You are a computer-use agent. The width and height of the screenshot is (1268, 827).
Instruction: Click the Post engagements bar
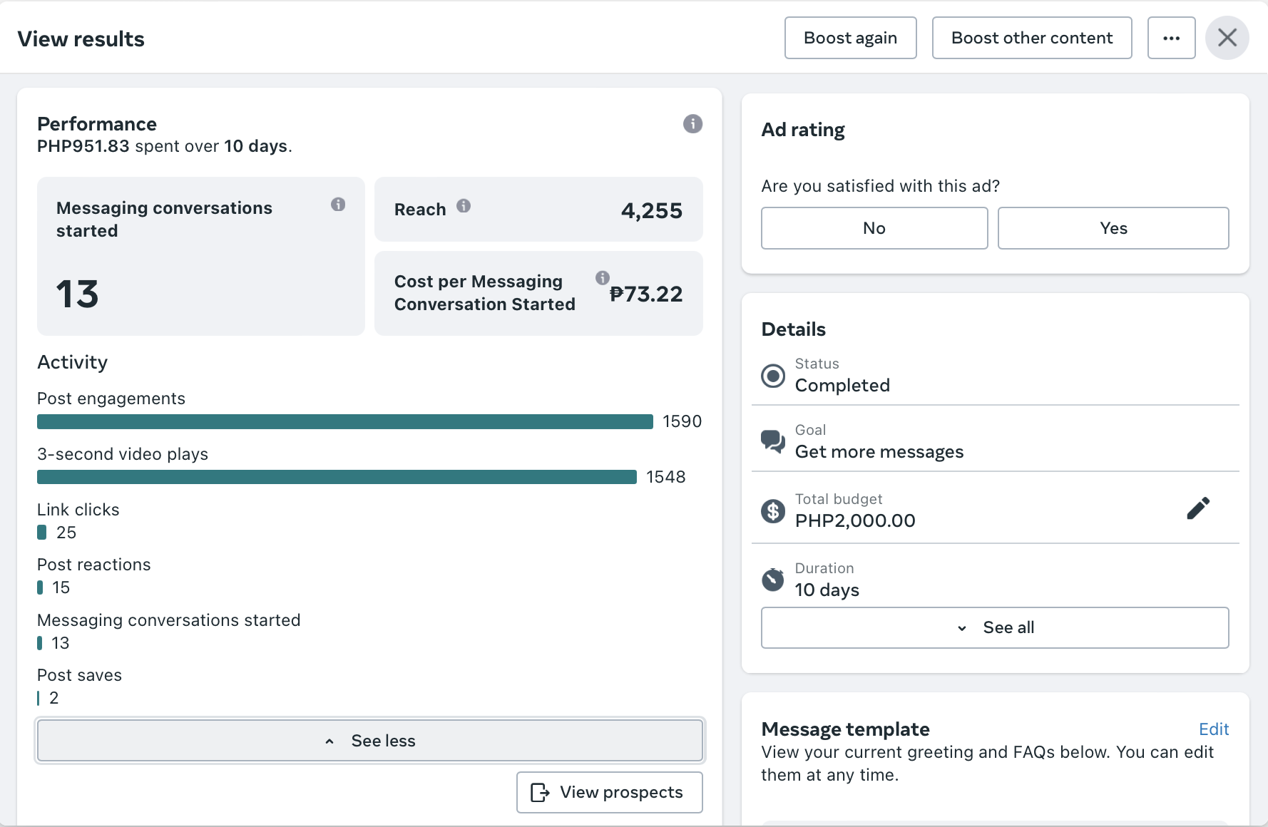point(345,422)
